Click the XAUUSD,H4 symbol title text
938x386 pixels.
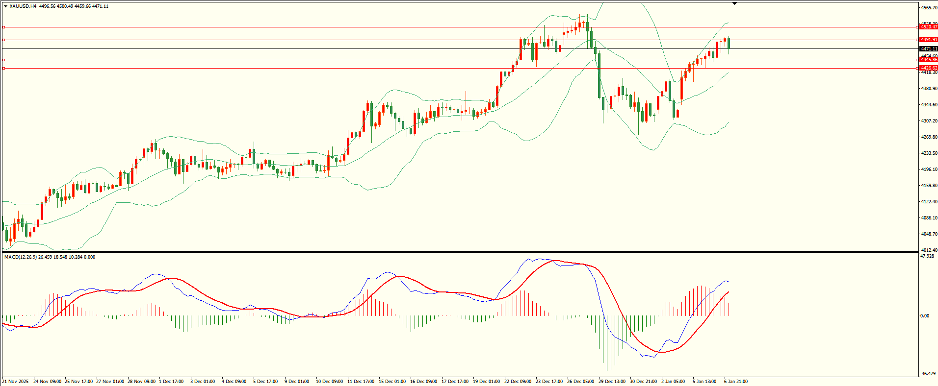pyautogui.click(x=23, y=6)
